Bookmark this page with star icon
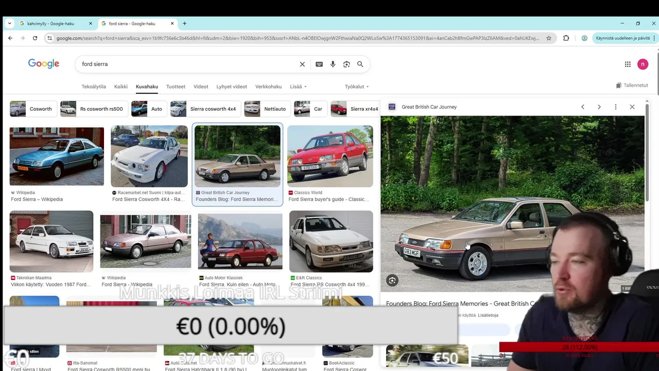 (x=549, y=38)
